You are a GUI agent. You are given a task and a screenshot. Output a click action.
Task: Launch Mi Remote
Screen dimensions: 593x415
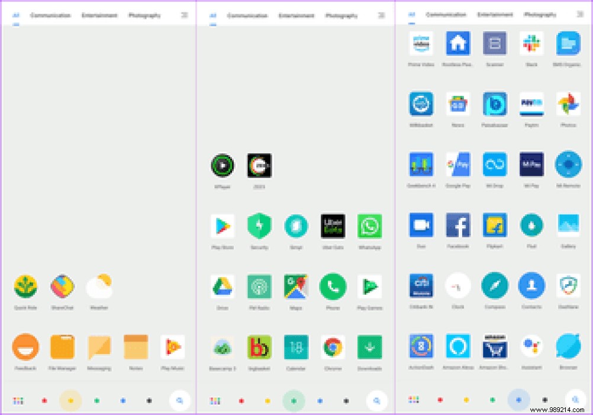click(x=568, y=165)
